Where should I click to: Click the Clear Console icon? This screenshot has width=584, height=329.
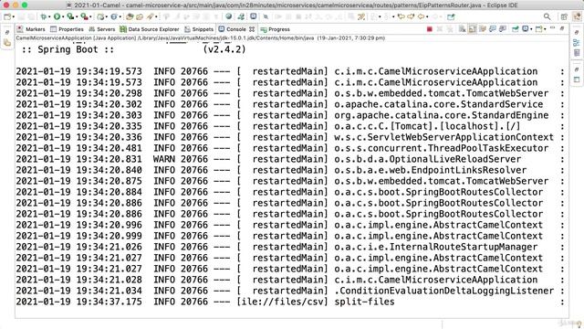(462, 29)
